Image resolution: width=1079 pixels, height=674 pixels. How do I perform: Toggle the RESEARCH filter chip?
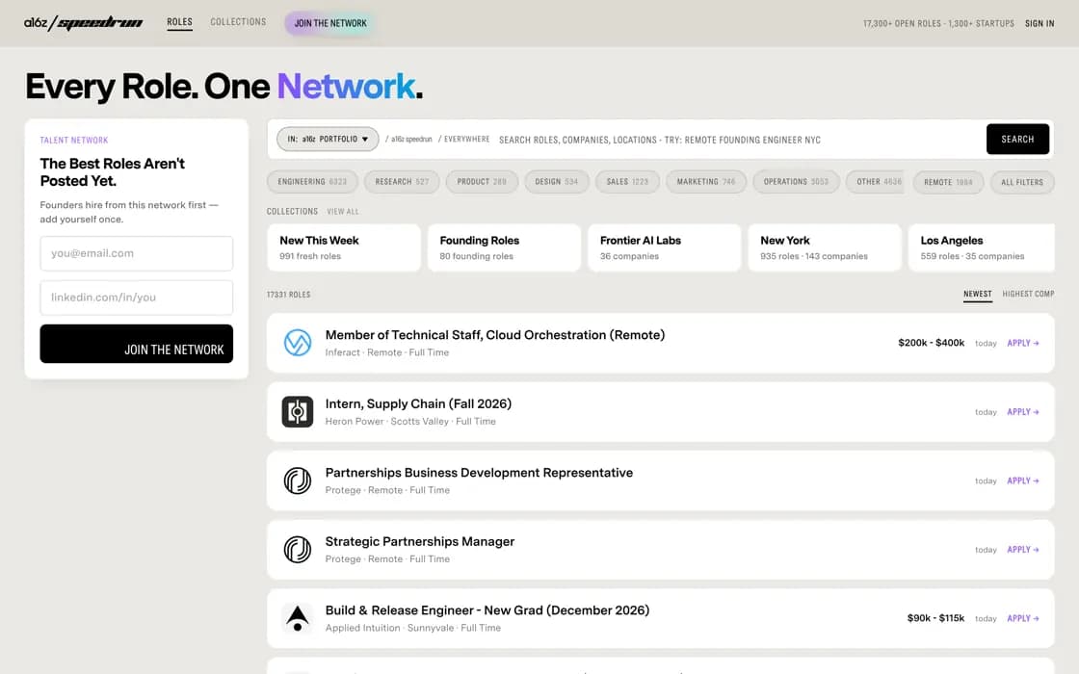click(x=402, y=182)
